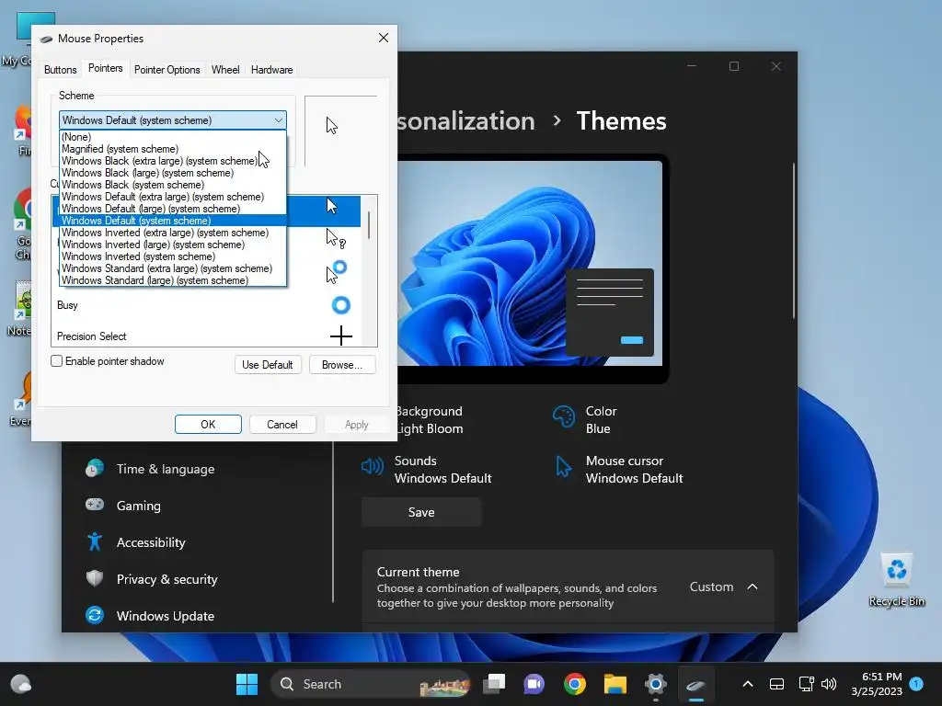Select Windows Black (large) scheme

pyautogui.click(x=173, y=173)
